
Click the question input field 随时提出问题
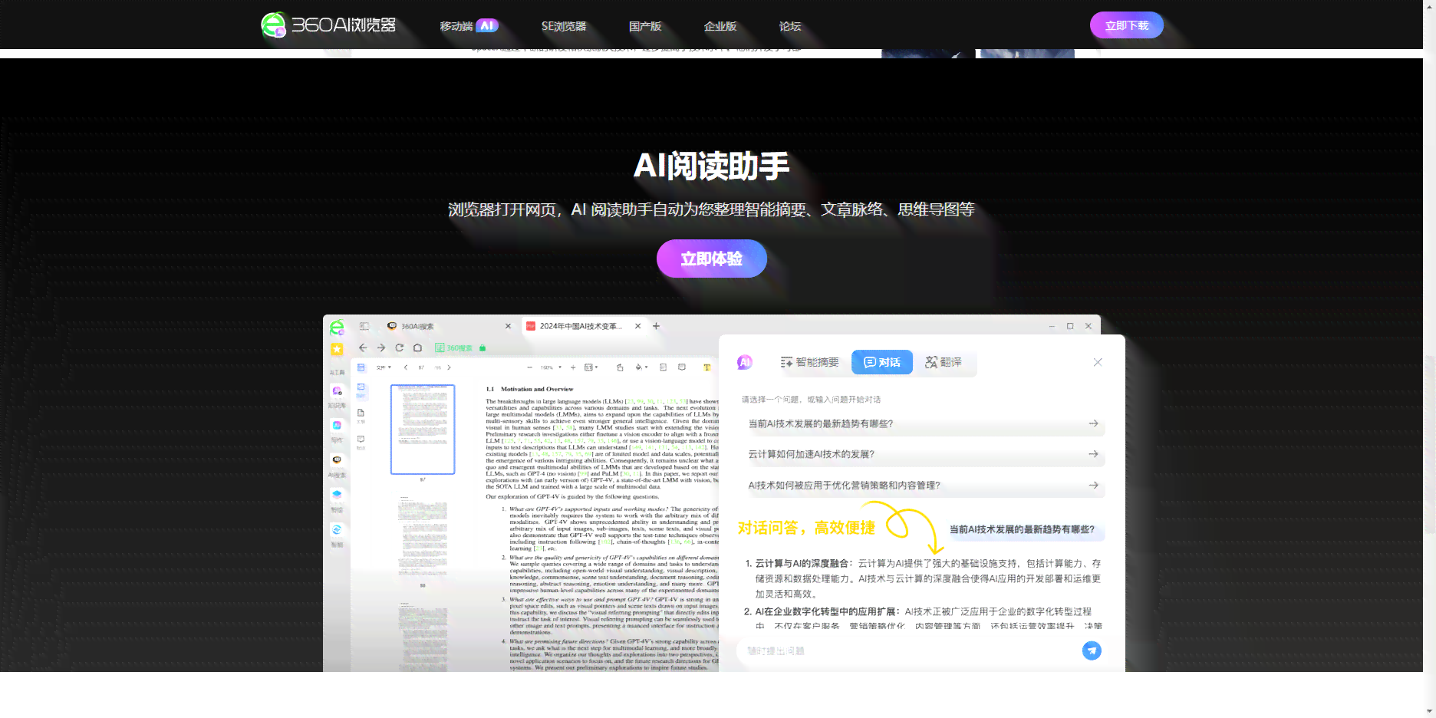click(x=909, y=650)
